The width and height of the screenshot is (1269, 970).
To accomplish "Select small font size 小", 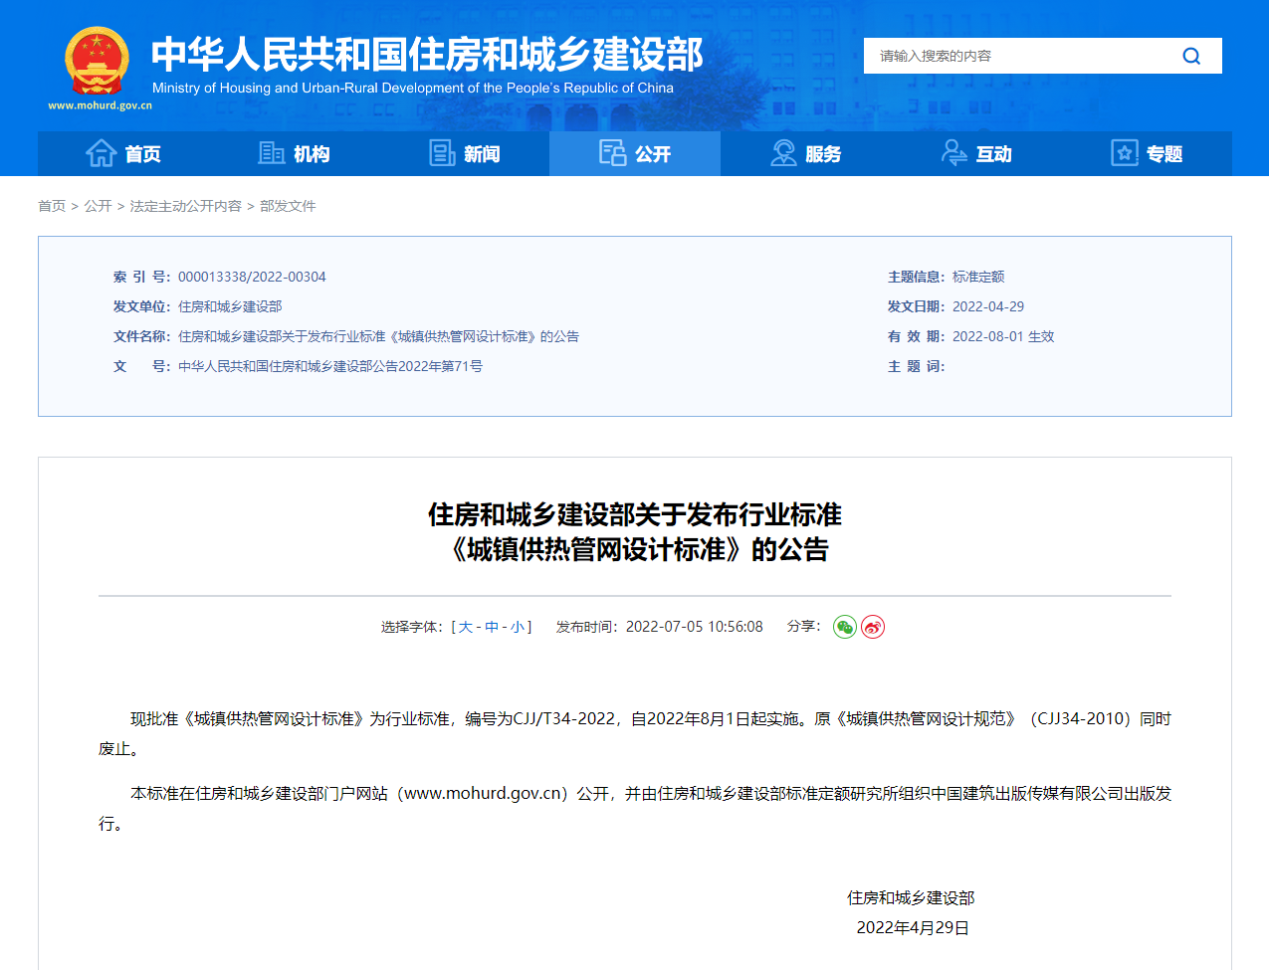I will (x=518, y=627).
